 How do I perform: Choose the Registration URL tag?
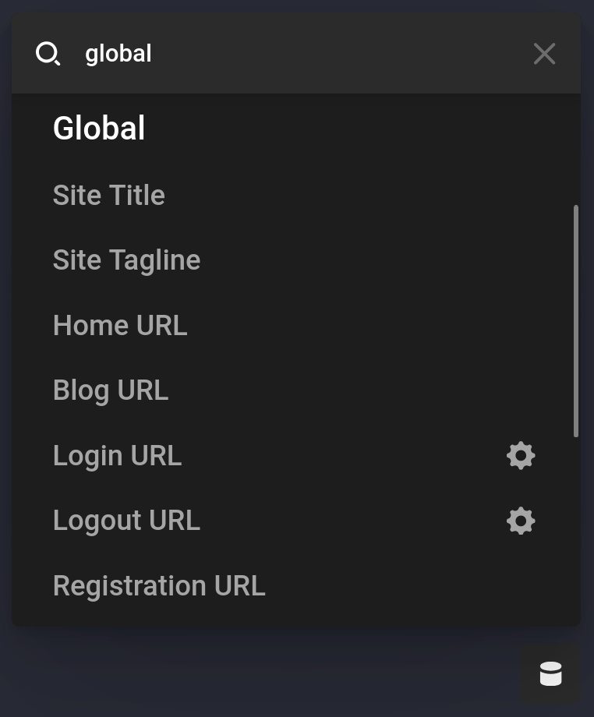(x=159, y=585)
